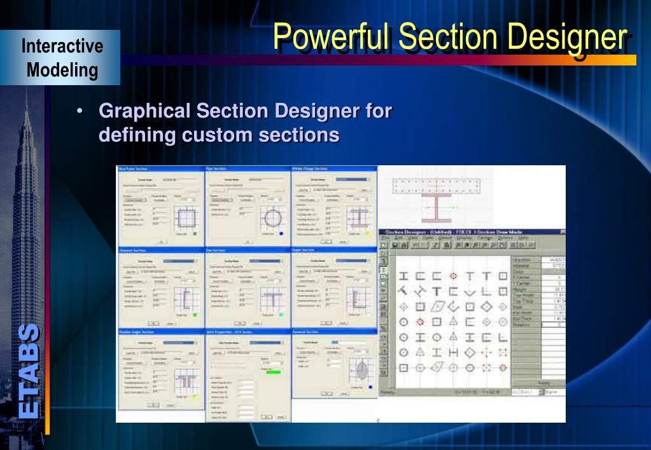Click the 'Material' property label in Section Designer
The height and width of the screenshot is (450, 651).
pos(521,266)
